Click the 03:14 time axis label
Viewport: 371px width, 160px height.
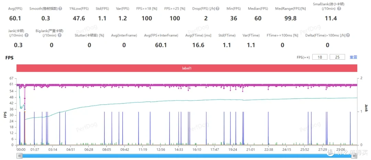click(53, 150)
